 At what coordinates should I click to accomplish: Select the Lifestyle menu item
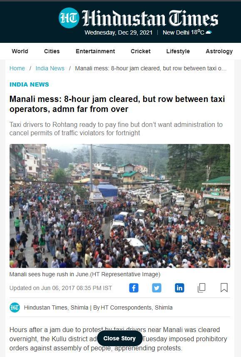point(178,51)
